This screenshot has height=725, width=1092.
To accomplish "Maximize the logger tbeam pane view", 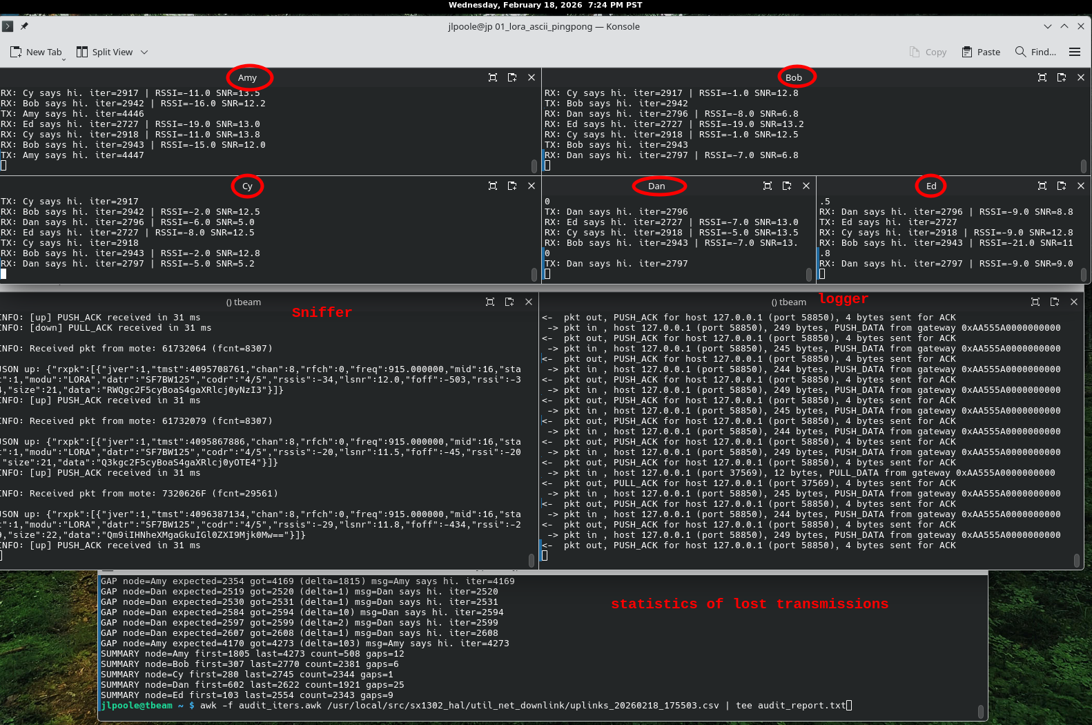I will [x=1035, y=302].
